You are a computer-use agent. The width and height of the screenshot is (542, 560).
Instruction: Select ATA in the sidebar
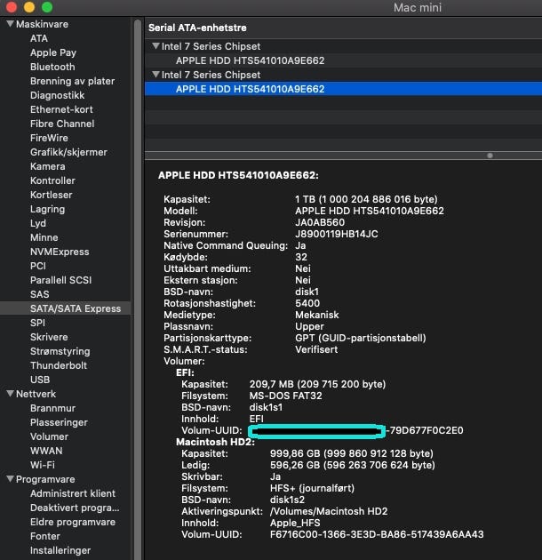39,38
